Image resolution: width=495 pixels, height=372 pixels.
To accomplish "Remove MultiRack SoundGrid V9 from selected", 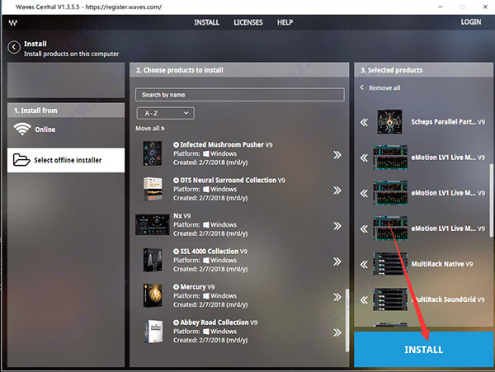I will (x=364, y=299).
